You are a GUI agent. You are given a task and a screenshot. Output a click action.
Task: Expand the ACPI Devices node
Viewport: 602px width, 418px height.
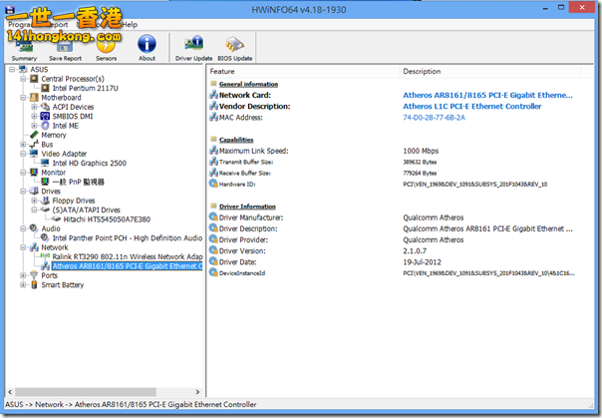click(x=34, y=107)
